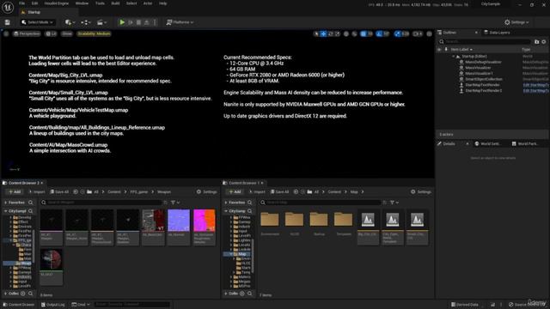Open the Output Log from the status bar

[x=52, y=305]
